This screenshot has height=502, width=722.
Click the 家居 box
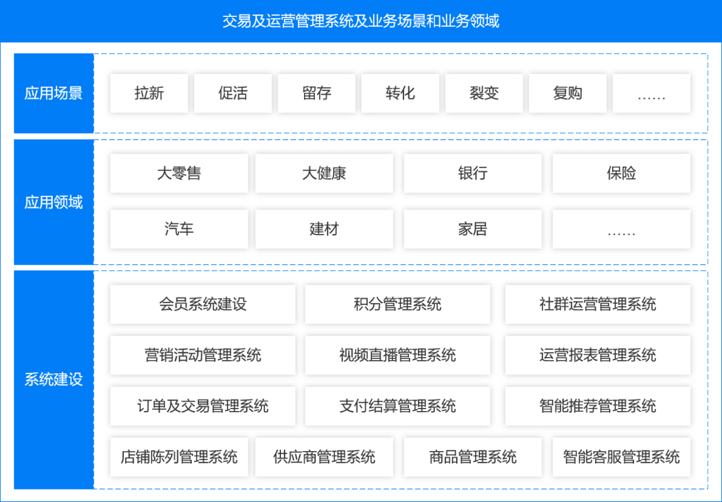473,229
